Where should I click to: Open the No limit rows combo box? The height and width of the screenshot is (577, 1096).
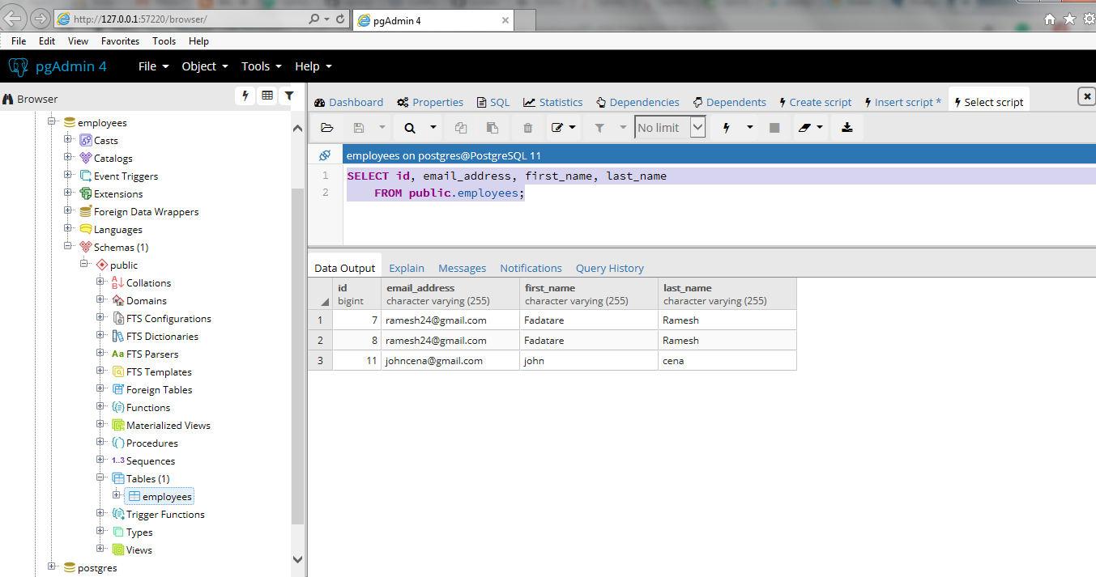pyautogui.click(x=670, y=128)
